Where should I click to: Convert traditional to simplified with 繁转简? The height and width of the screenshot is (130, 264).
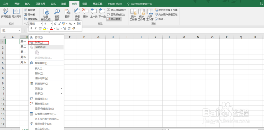30,10
